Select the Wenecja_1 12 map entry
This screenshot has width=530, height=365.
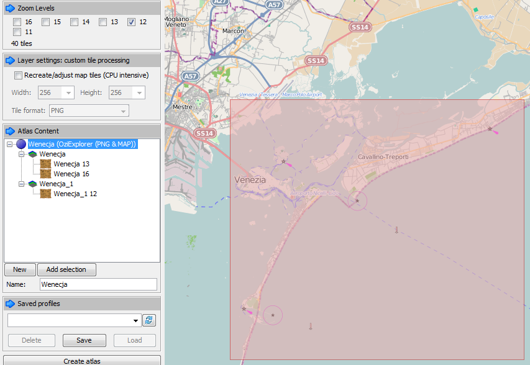75,194
